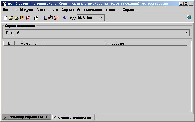Click the yellow table list icon
This screenshot has width=195, height=122.
point(22,18)
